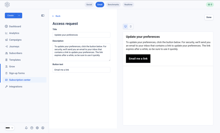Open notifications with the bell icon

click(26, 128)
